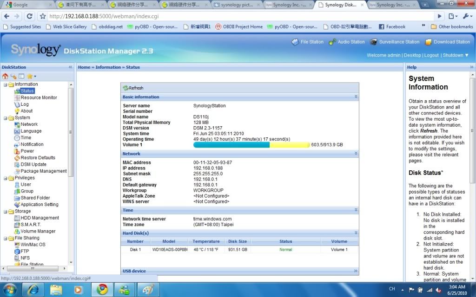Click the Refresh button
Screen dimensions: 476x297
coord(133,88)
